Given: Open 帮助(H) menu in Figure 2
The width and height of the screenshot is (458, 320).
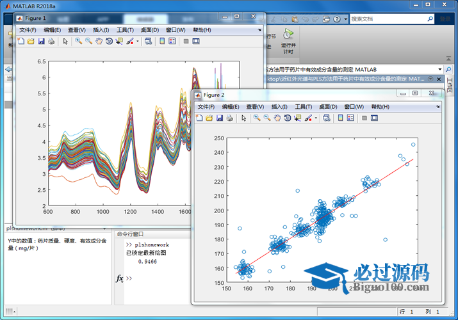Looking at the screenshot, I should click(380, 107).
